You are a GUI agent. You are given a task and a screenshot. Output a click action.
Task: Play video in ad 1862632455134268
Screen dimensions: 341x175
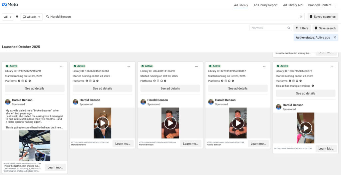[103, 123]
